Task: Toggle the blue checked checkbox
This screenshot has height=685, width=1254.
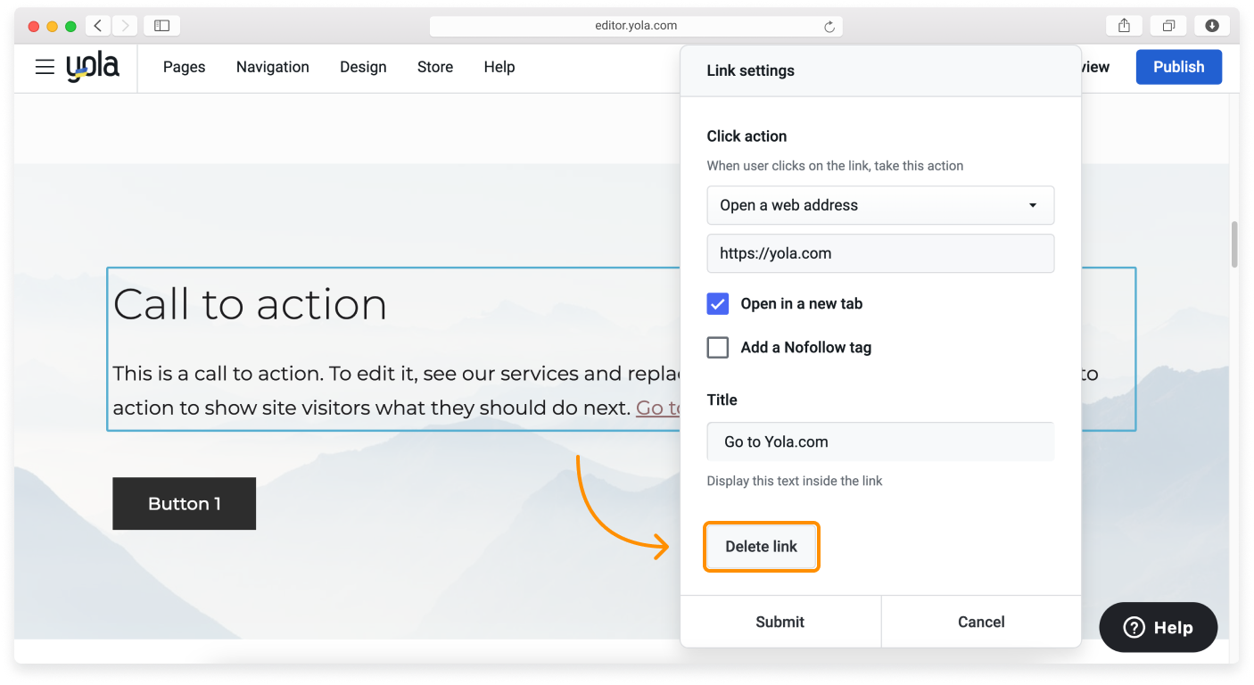Action: [x=717, y=303]
